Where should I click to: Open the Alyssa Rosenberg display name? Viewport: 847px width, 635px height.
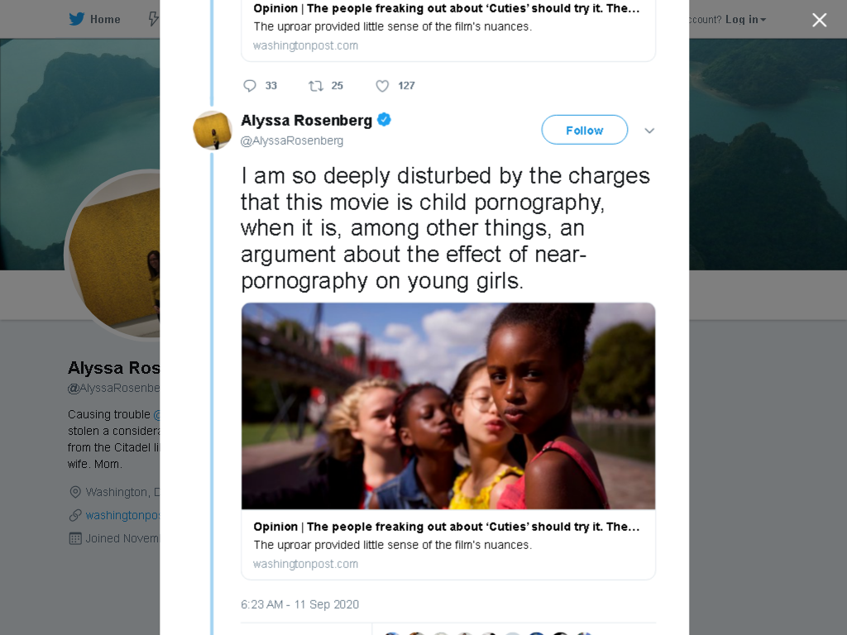(x=306, y=121)
